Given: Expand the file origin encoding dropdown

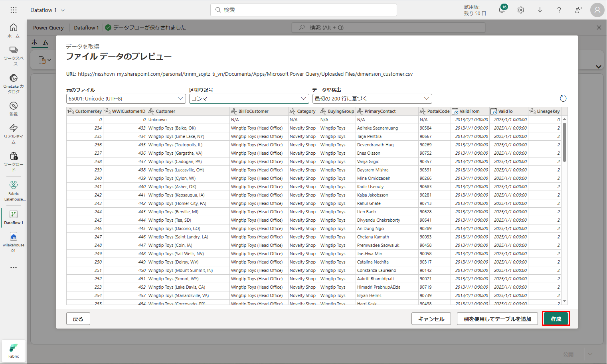Looking at the screenshot, I should point(126,98).
